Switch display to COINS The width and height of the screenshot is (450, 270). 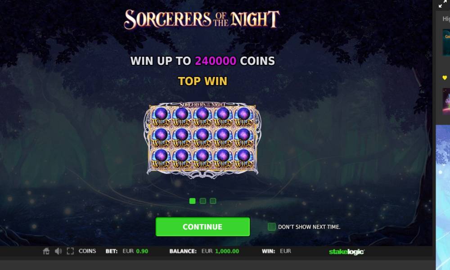coord(87,251)
